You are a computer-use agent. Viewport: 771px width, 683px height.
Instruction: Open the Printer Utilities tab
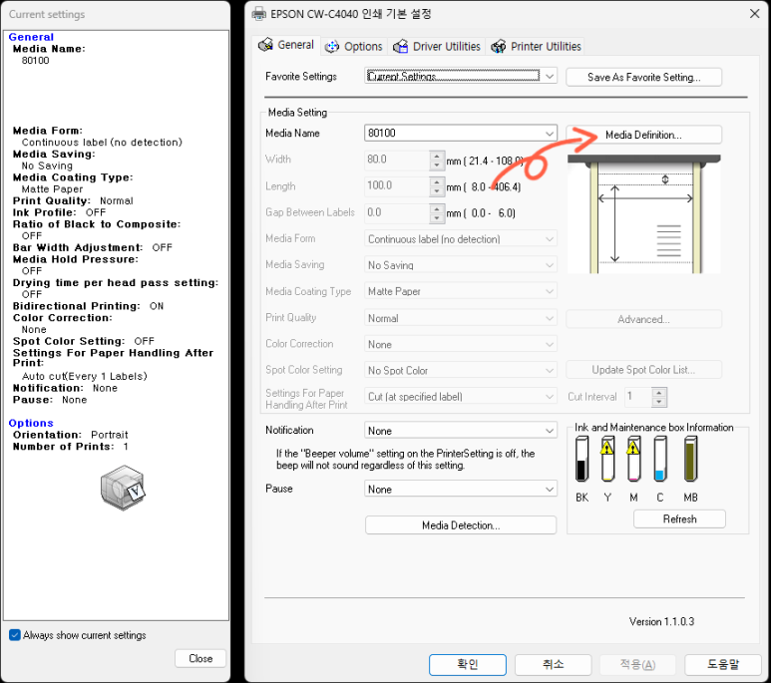[536, 47]
